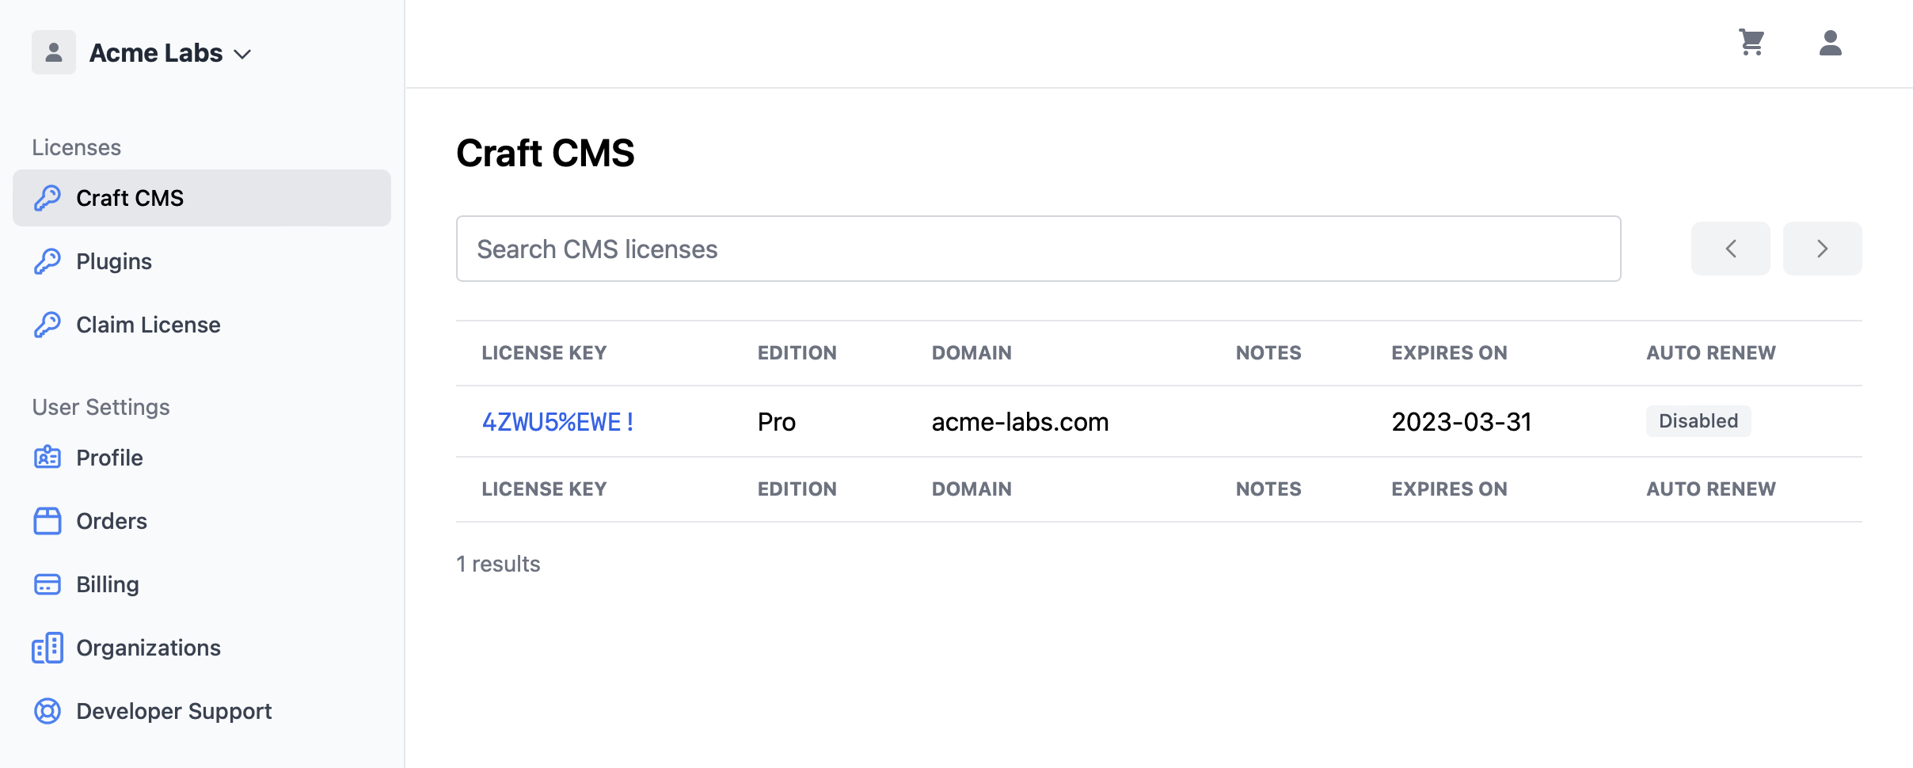Viewport: 1913px width, 768px height.
Task: Click the top NOTES column header
Action: point(1268,353)
